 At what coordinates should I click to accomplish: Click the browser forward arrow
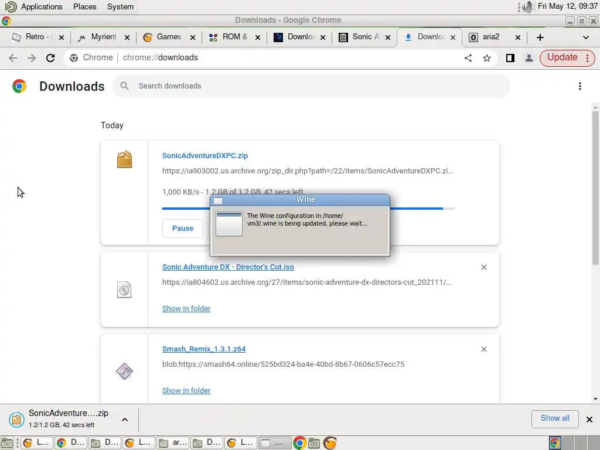(x=32, y=58)
